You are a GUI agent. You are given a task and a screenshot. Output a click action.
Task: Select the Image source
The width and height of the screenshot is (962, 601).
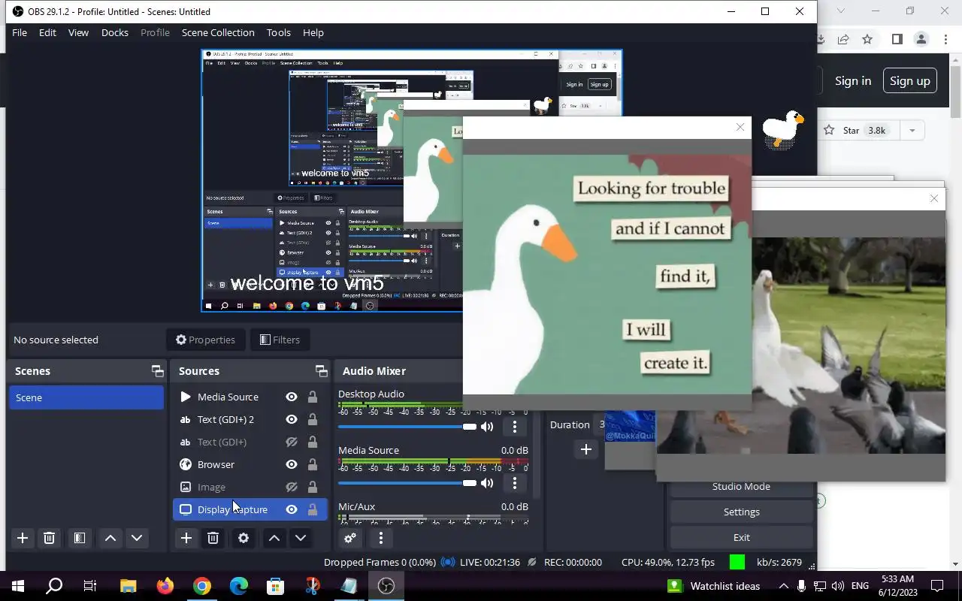click(x=250, y=487)
